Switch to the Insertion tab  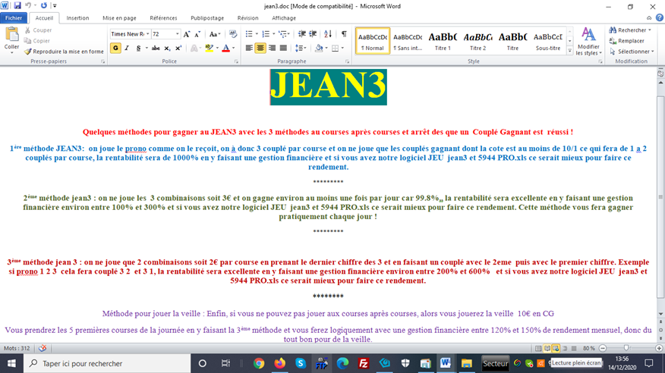[x=77, y=17]
